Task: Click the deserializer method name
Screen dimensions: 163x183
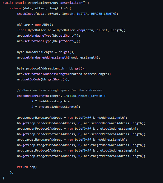Action: click(71, 3)
